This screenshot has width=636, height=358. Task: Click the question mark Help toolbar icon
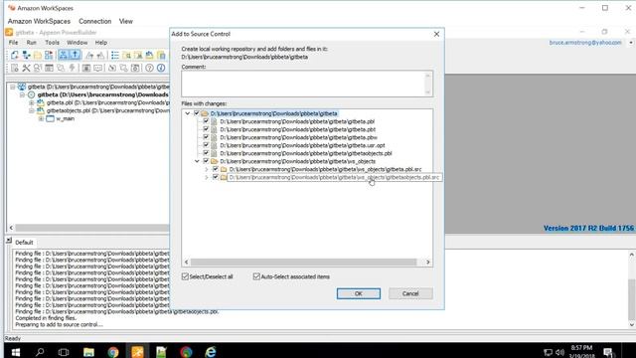150,68
